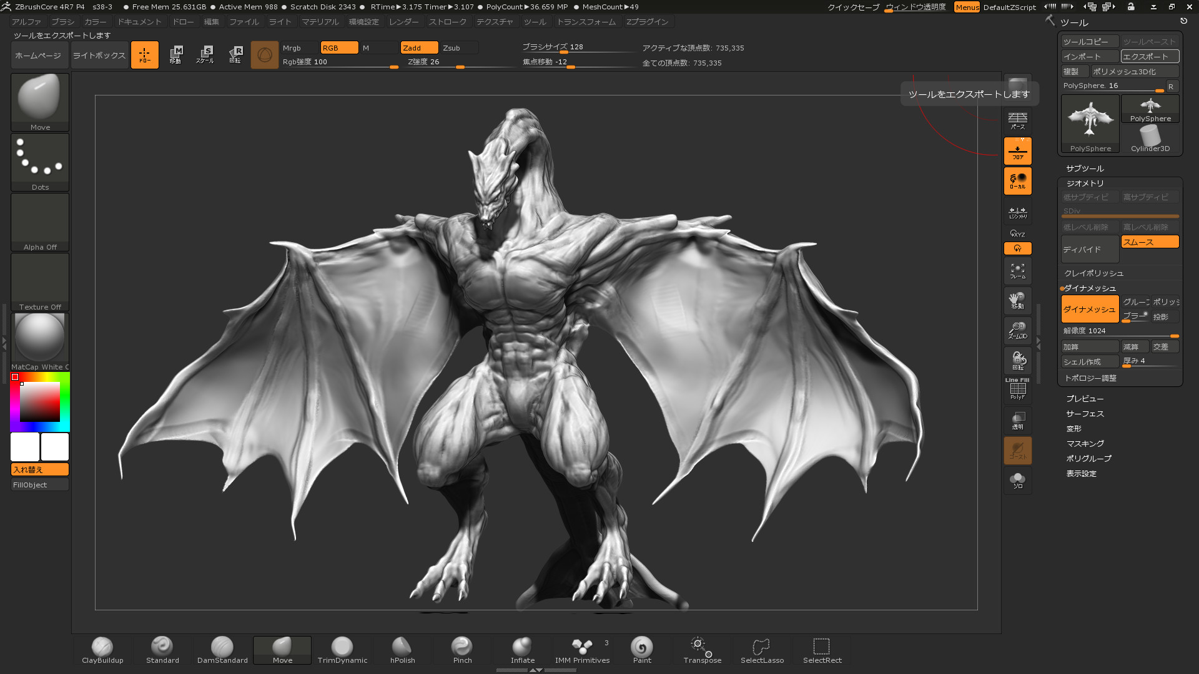Open the レンダー menu
This screenshot has height=674, width=1199.
pyautogui.click(x=403, y=21)
